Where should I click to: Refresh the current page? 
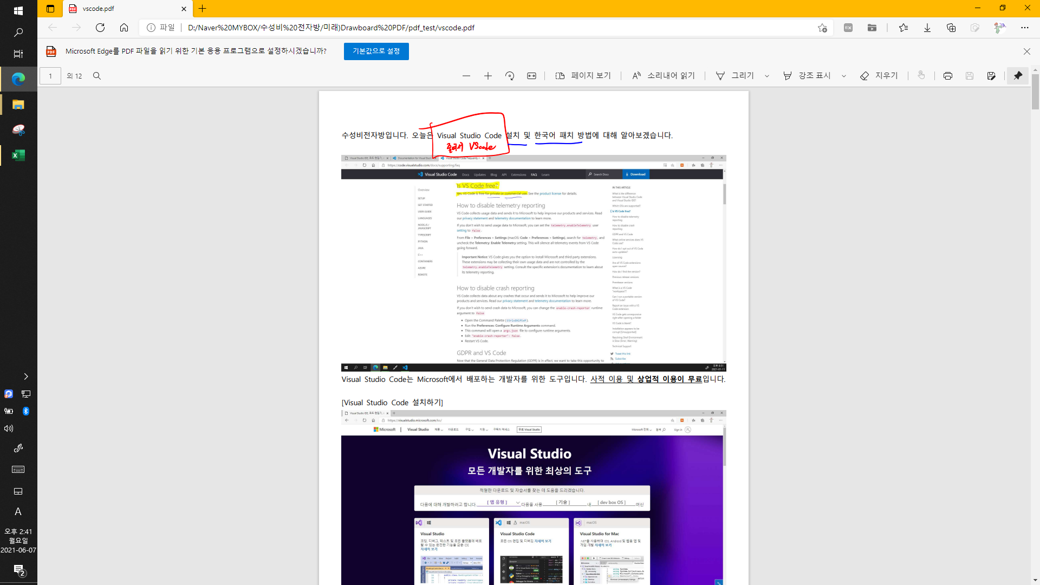100,28
